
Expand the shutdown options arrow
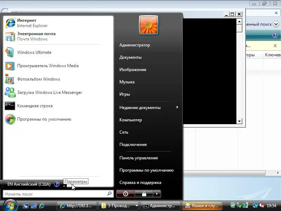pyautogui.click(x=157, y=194)
